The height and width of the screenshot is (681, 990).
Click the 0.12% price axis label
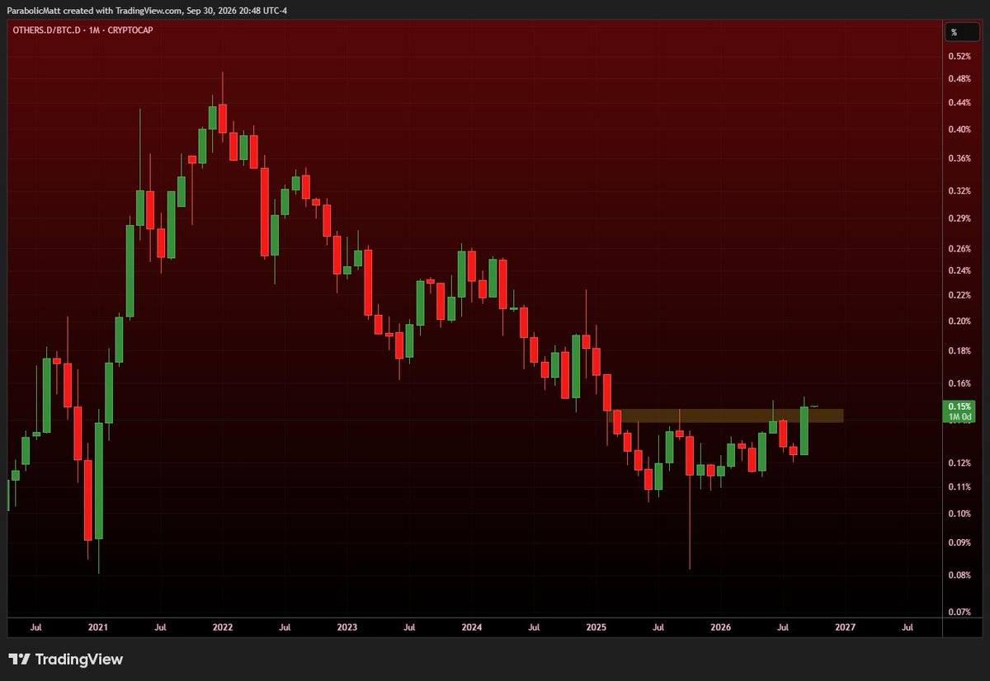[x=959, y=463]
